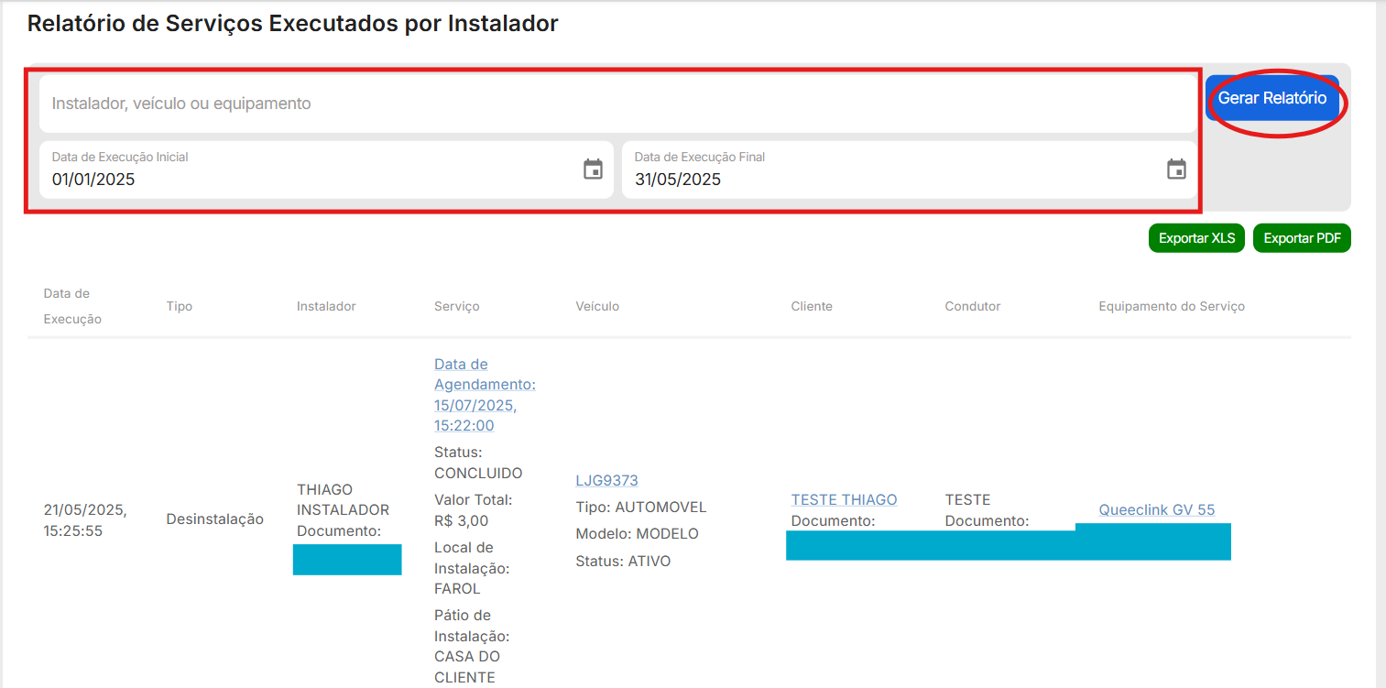Screen dimensions: 1386x688
Task: Open client details via TESTE THIAGO link
Action: (843, 499)
